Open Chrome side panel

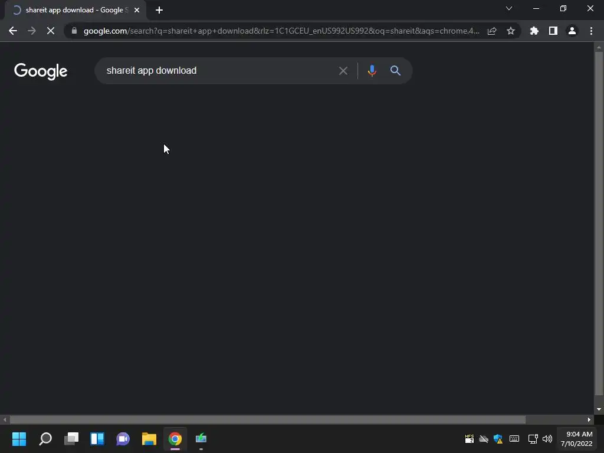pos(553,31)
